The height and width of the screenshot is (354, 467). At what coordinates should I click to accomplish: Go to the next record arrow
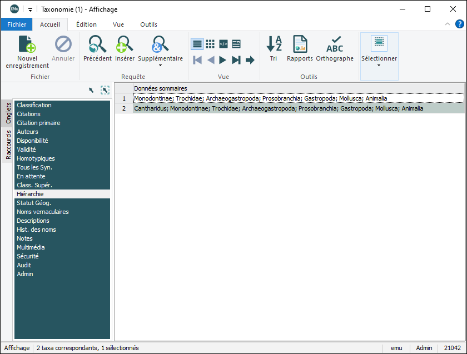223,60
